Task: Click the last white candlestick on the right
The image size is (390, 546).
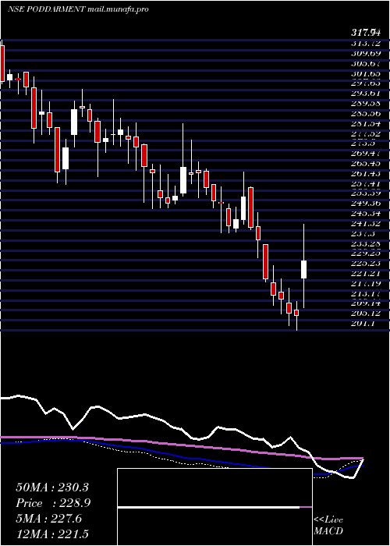Action: 303,269
